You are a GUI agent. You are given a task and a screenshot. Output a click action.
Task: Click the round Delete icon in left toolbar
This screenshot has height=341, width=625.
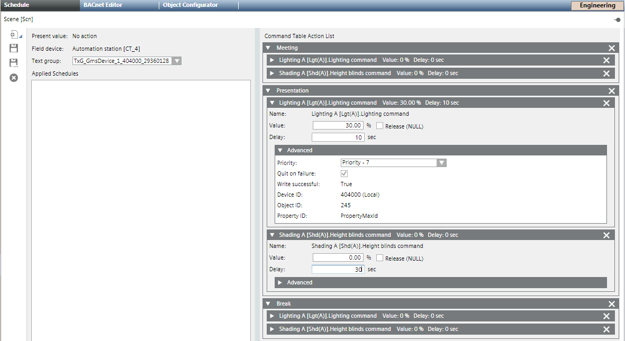[x=14, y=78]
